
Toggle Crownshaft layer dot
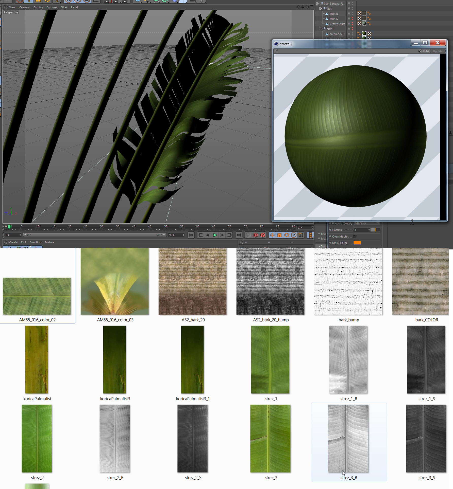point(349,24)
